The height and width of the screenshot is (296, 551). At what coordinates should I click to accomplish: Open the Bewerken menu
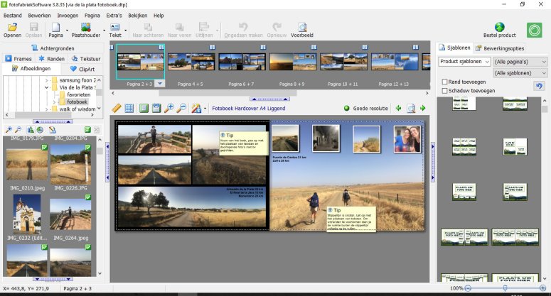pyautogui.click(x=39, y=16)
